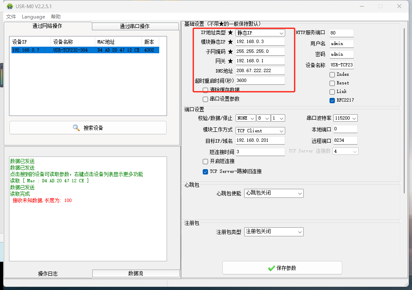The image size is (412, 290).
Task: Click the magnifier icon on search device button
Action: click(76, 128)
